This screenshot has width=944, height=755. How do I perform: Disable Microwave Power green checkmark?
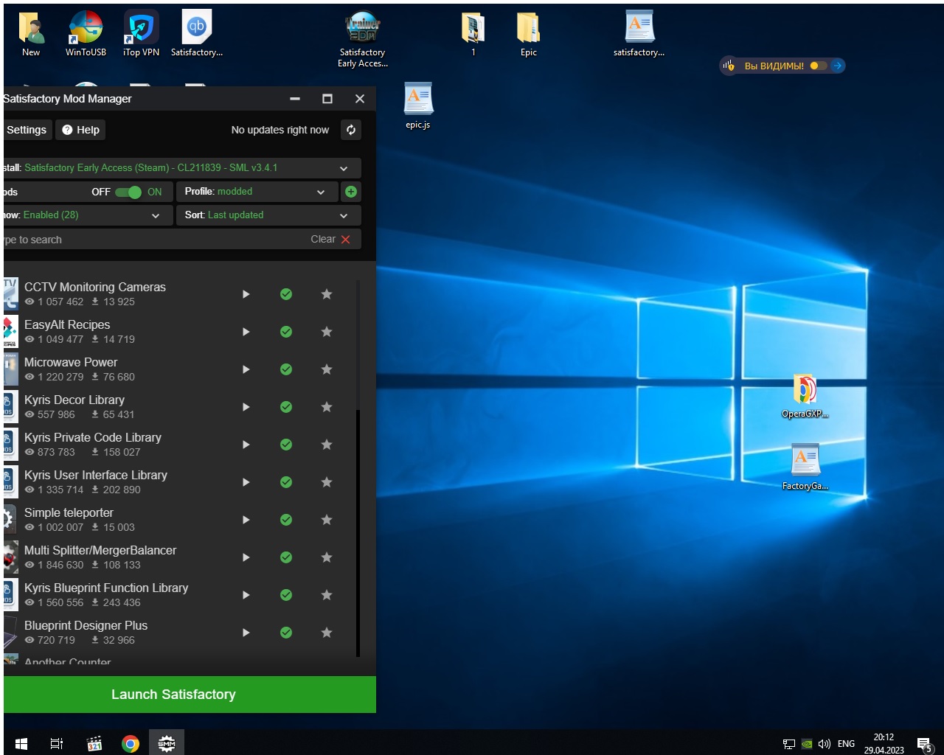coord(286,369)
